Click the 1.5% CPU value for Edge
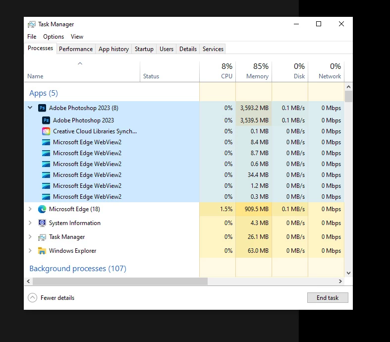Screen dimensions: 390x342 tap(226, 209)
